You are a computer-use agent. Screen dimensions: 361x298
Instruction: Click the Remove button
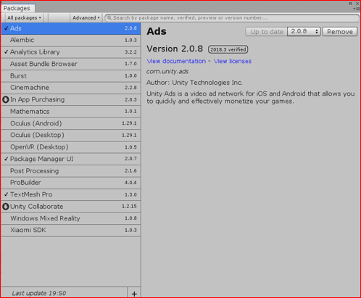click(x=340, y=32)
